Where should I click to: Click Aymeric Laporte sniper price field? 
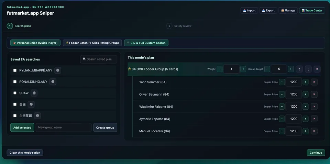(294, 119)
